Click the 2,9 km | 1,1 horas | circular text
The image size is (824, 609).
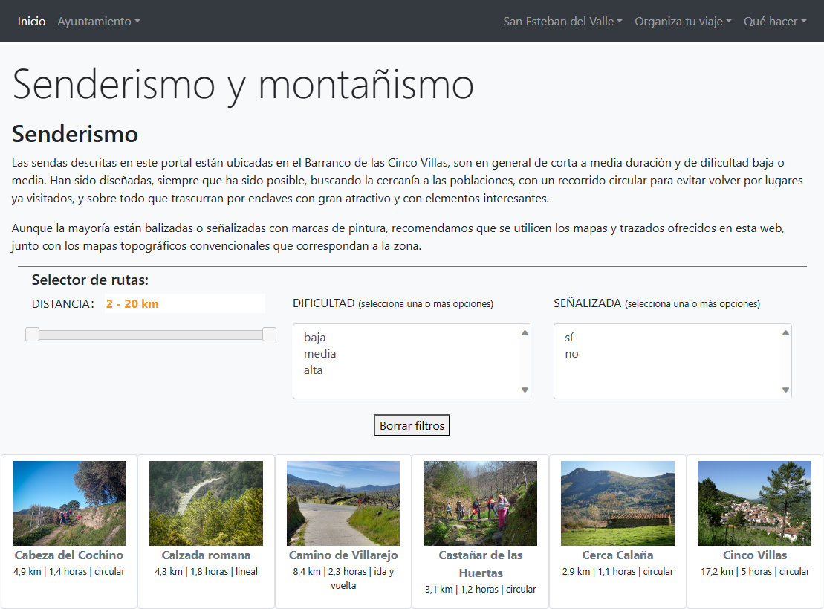coord(617,572)
